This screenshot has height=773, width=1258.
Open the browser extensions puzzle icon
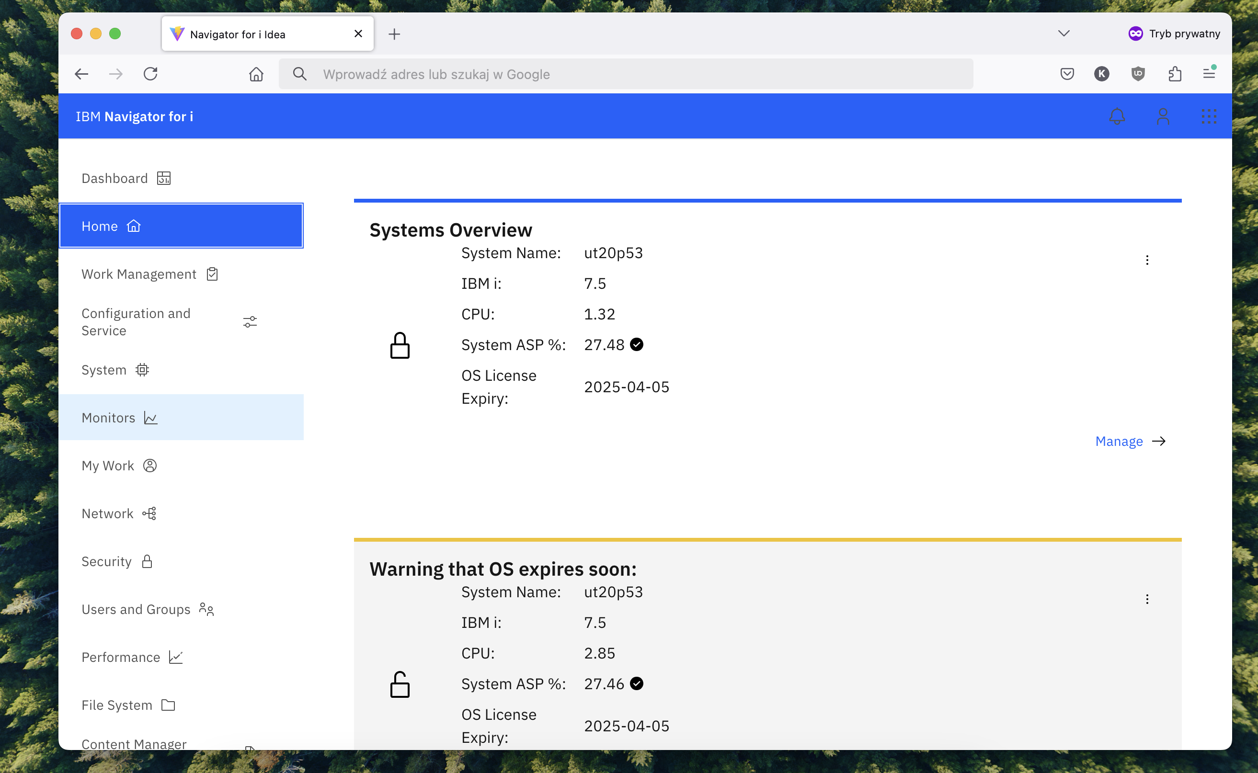(x=1175, y=74)
